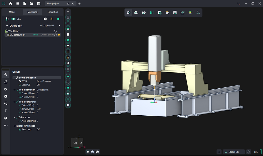
Task: Select the Machining tab
Action: pos(32,12)
